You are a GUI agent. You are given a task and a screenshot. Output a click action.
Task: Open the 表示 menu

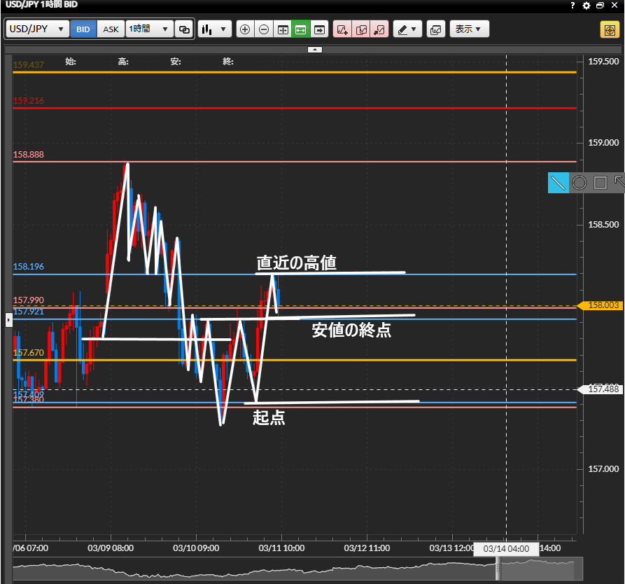pyautogui.click(x=469, y=29)
